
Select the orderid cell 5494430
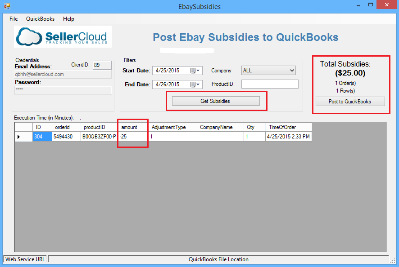click(x=66, y=137)
